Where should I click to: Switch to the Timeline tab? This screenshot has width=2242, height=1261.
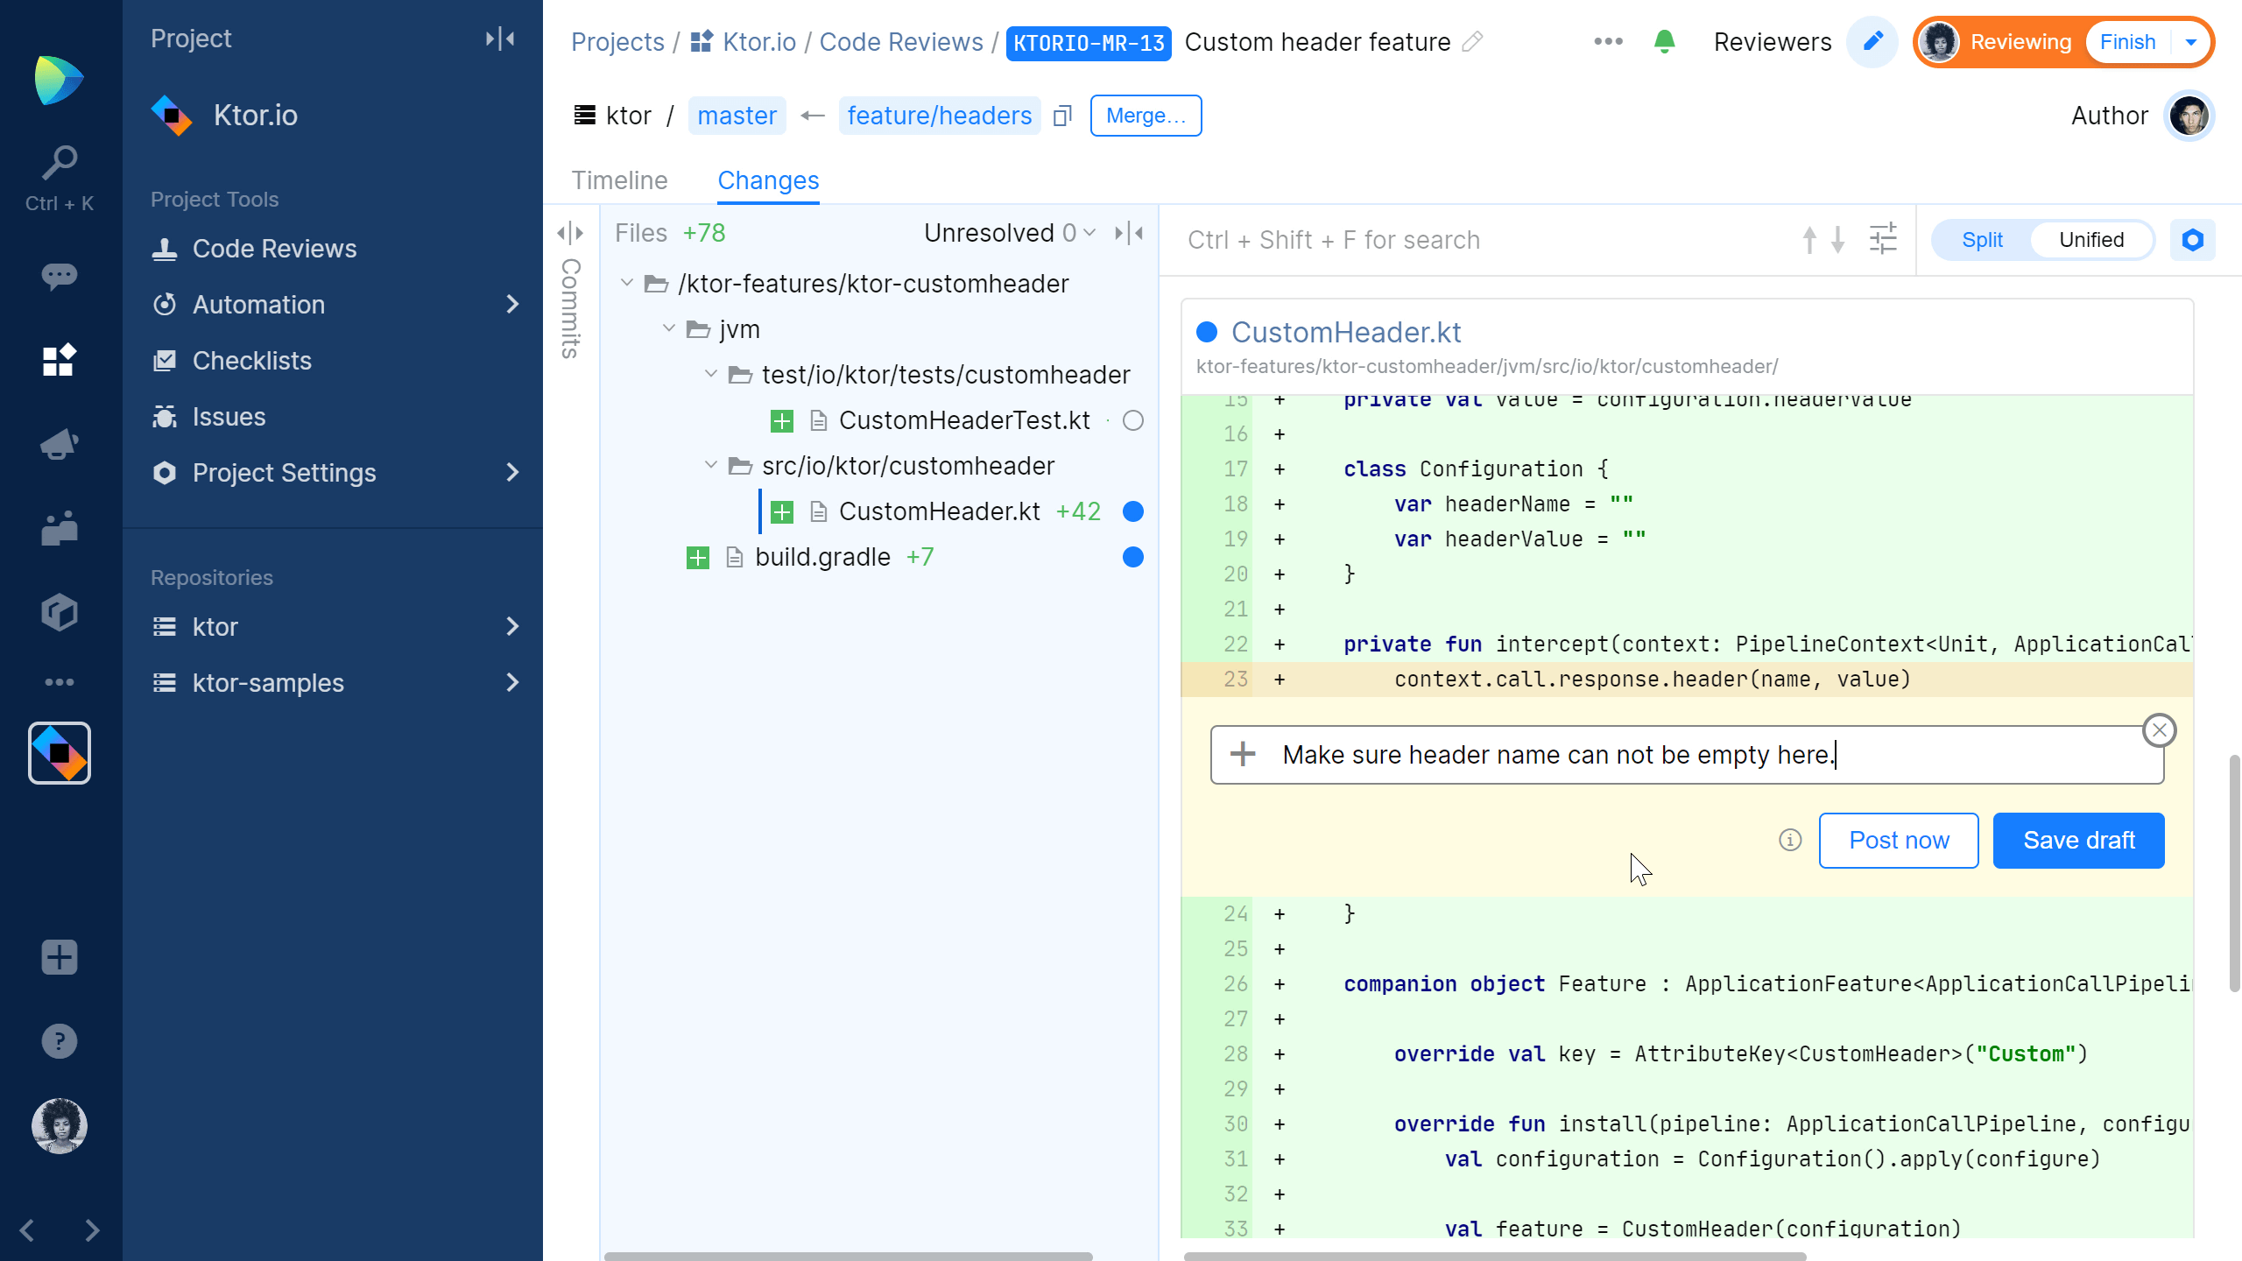(619, 180)
